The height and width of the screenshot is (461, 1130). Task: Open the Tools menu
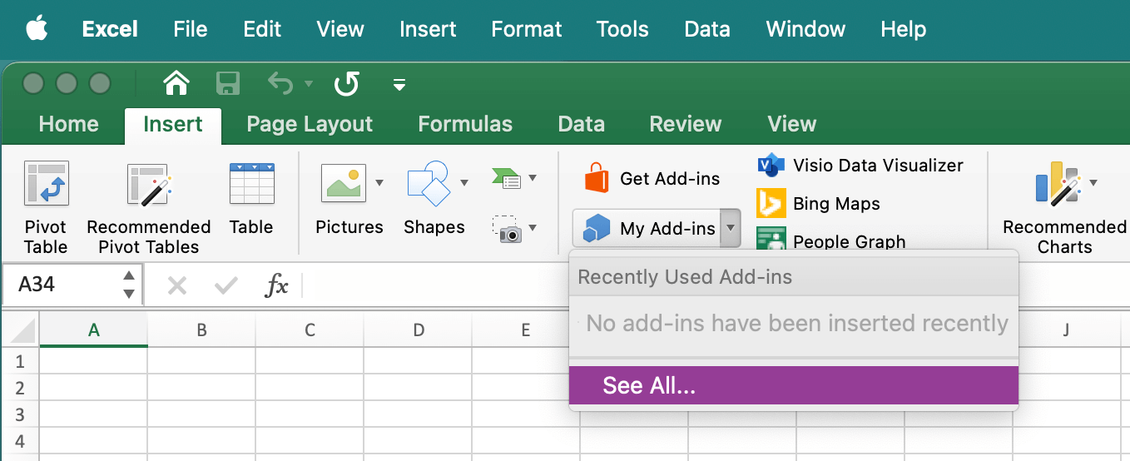(622, 29)
